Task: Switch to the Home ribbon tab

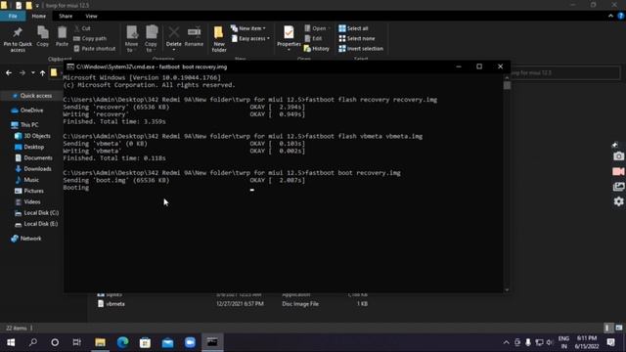Action: [39, 16]
